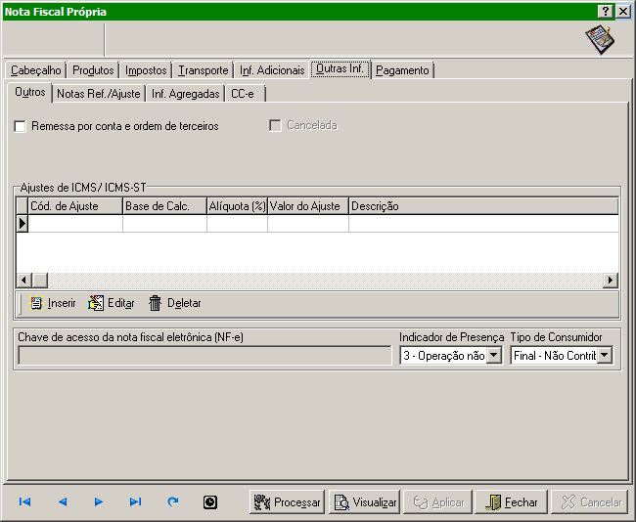Open the Indicador de Presença dropdown

[493, 356]
